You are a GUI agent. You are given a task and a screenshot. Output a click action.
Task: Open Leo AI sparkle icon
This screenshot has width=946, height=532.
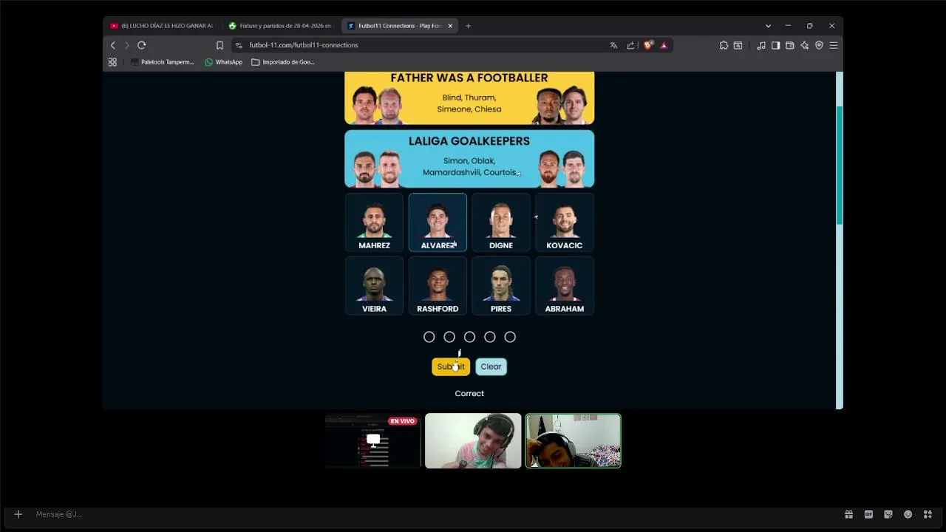coord(804,45)
